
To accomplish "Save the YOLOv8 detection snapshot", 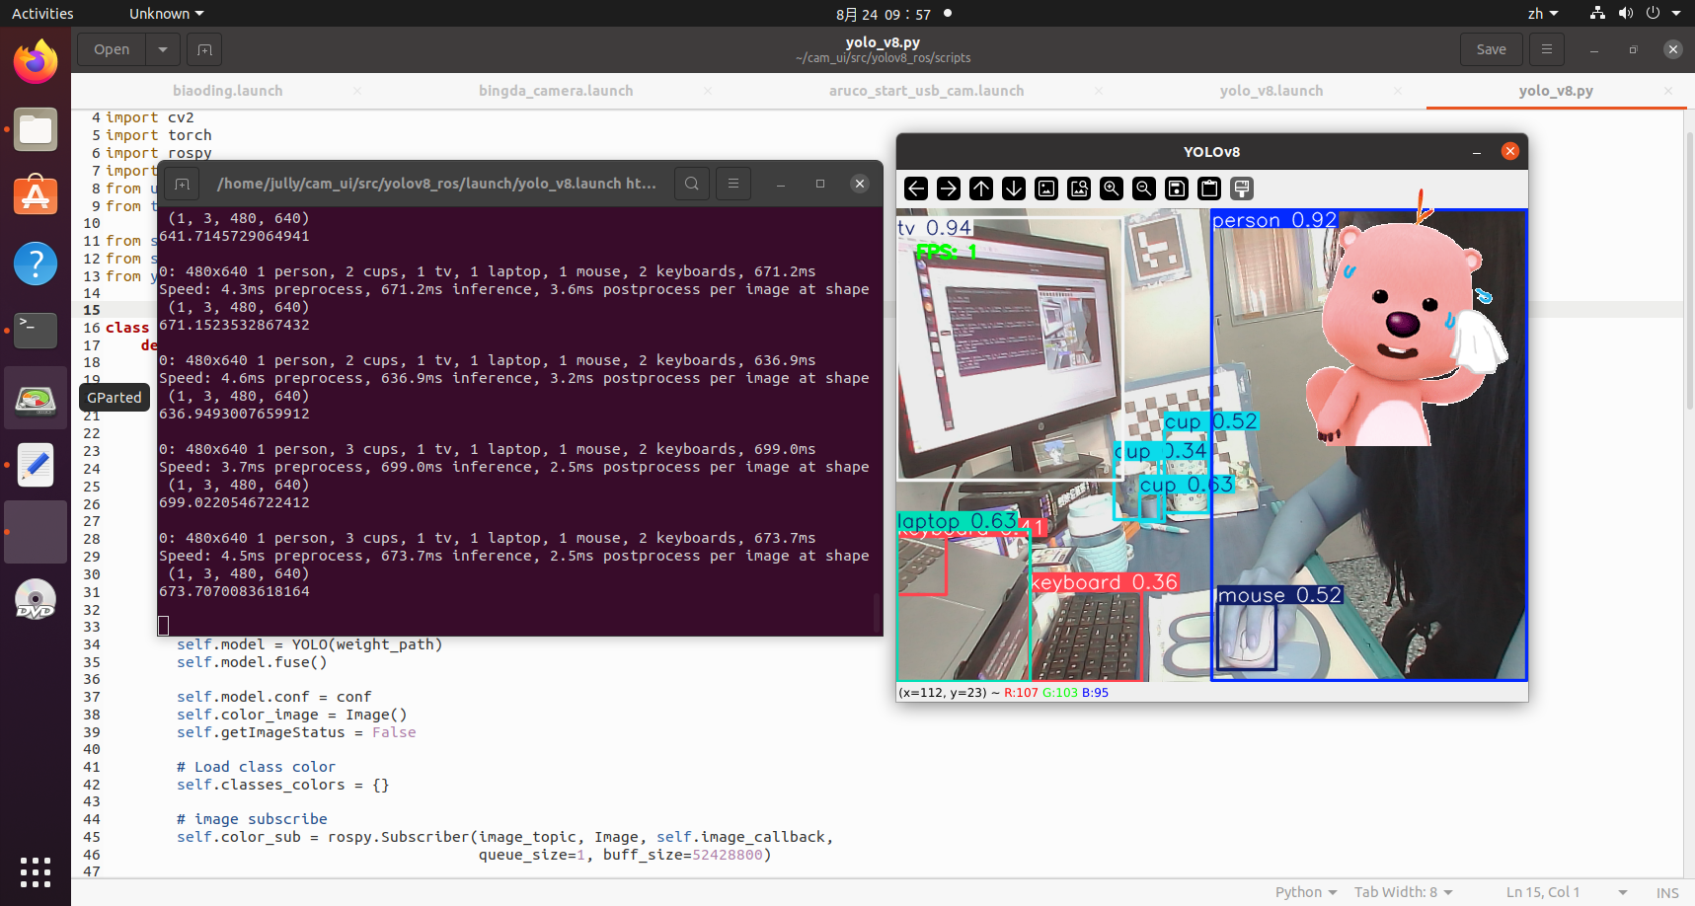I will tap(1177, 189).
